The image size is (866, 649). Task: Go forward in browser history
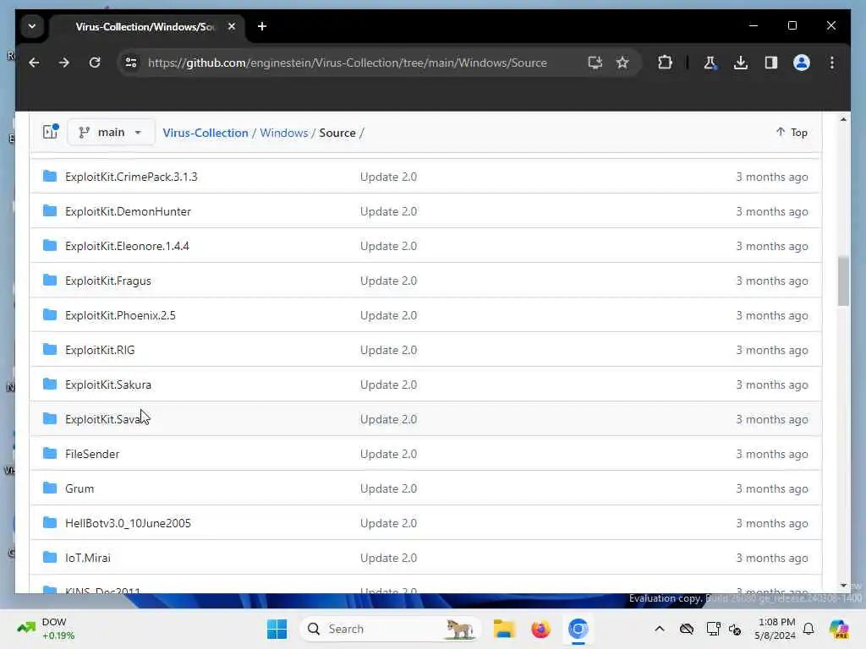64,63
